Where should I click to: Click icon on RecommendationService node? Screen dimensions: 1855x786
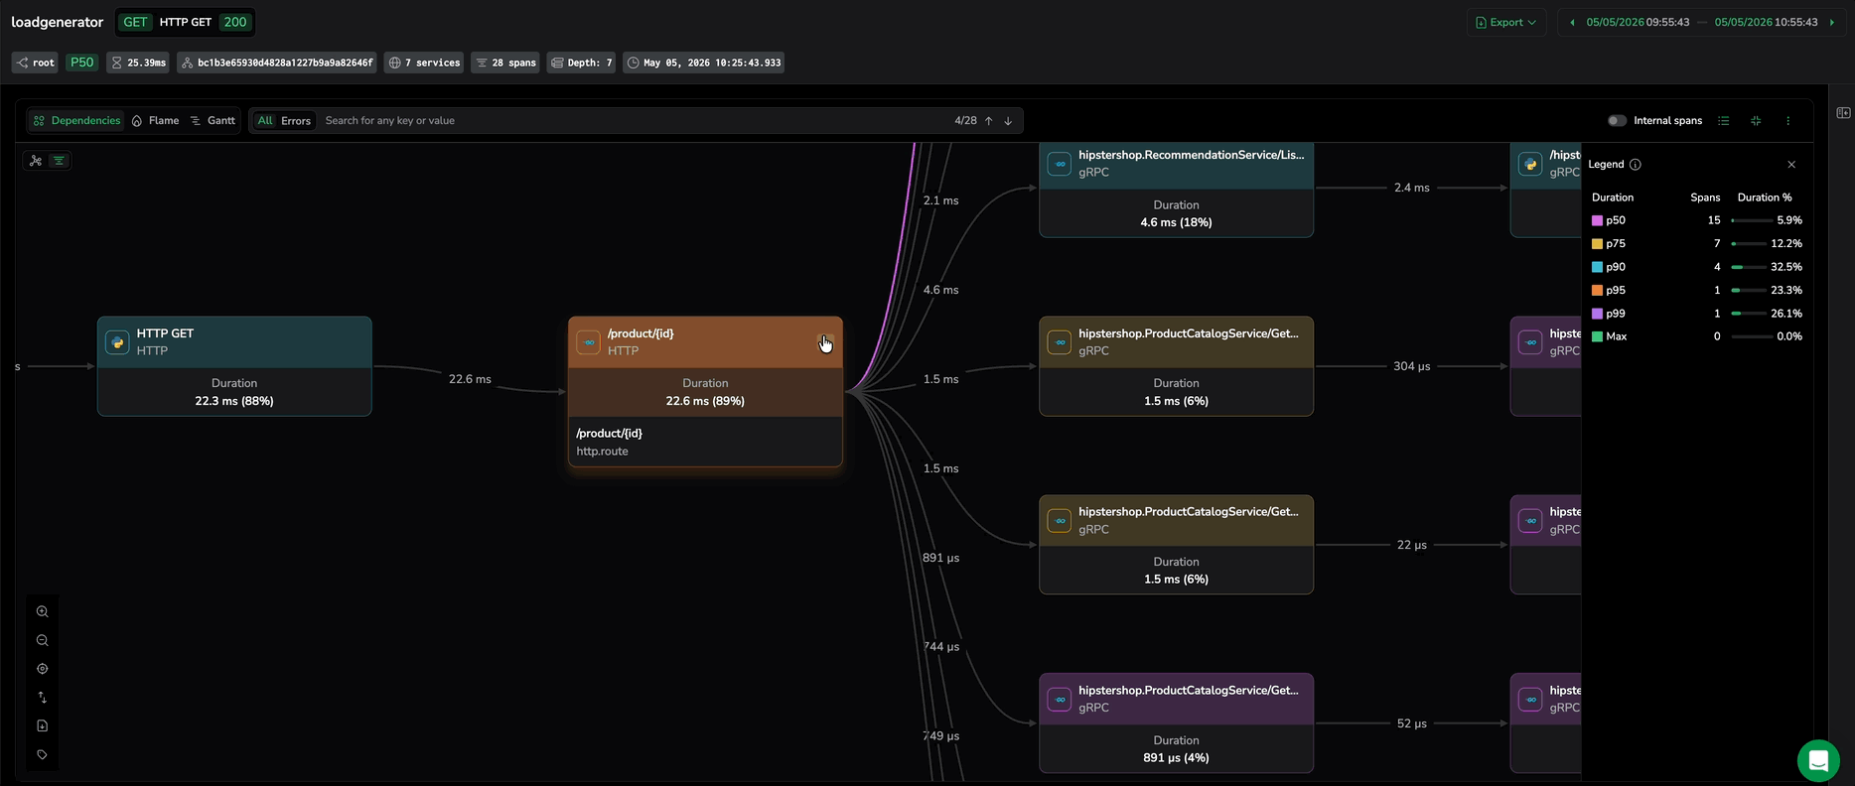coord(1060,164)
